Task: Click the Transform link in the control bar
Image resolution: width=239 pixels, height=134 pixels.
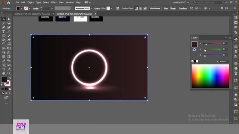Action: 183,8
